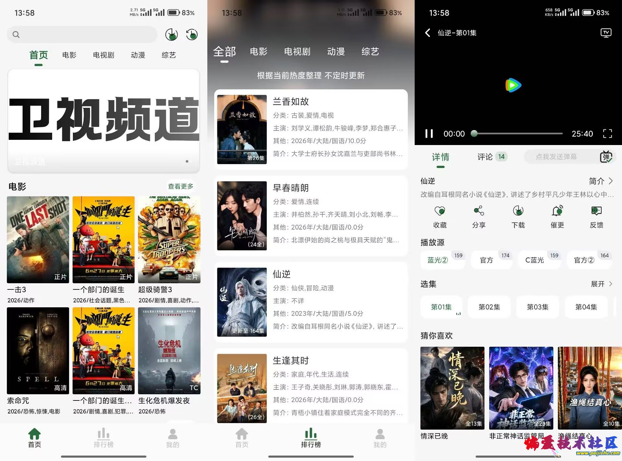Open the 情深已晚 recommendation
This screenshot has height=461, width=622.
point(452,388)
